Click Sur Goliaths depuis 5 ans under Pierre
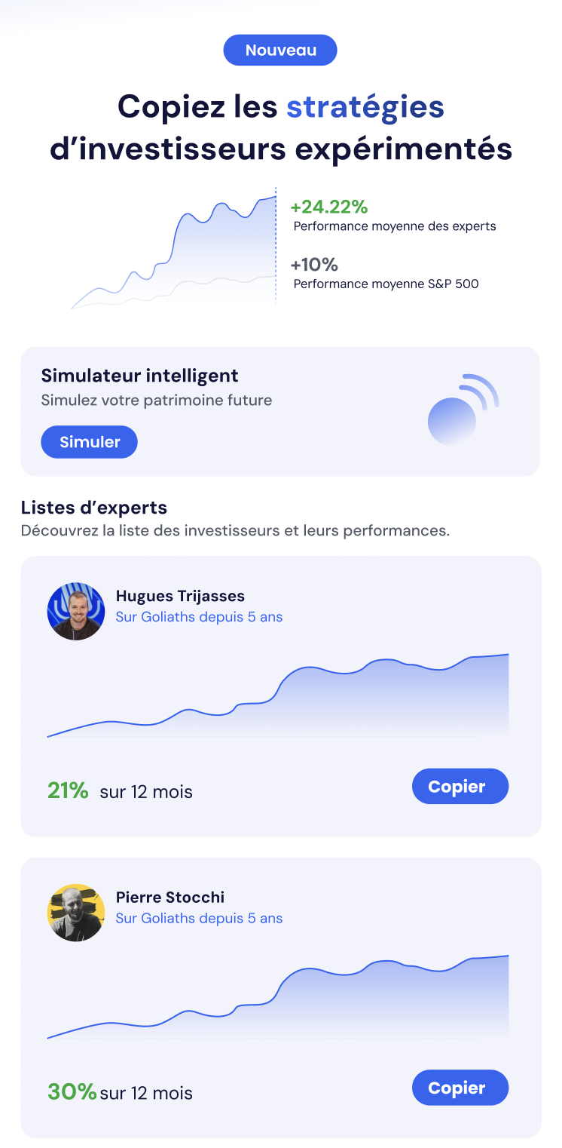 [199, 919]
